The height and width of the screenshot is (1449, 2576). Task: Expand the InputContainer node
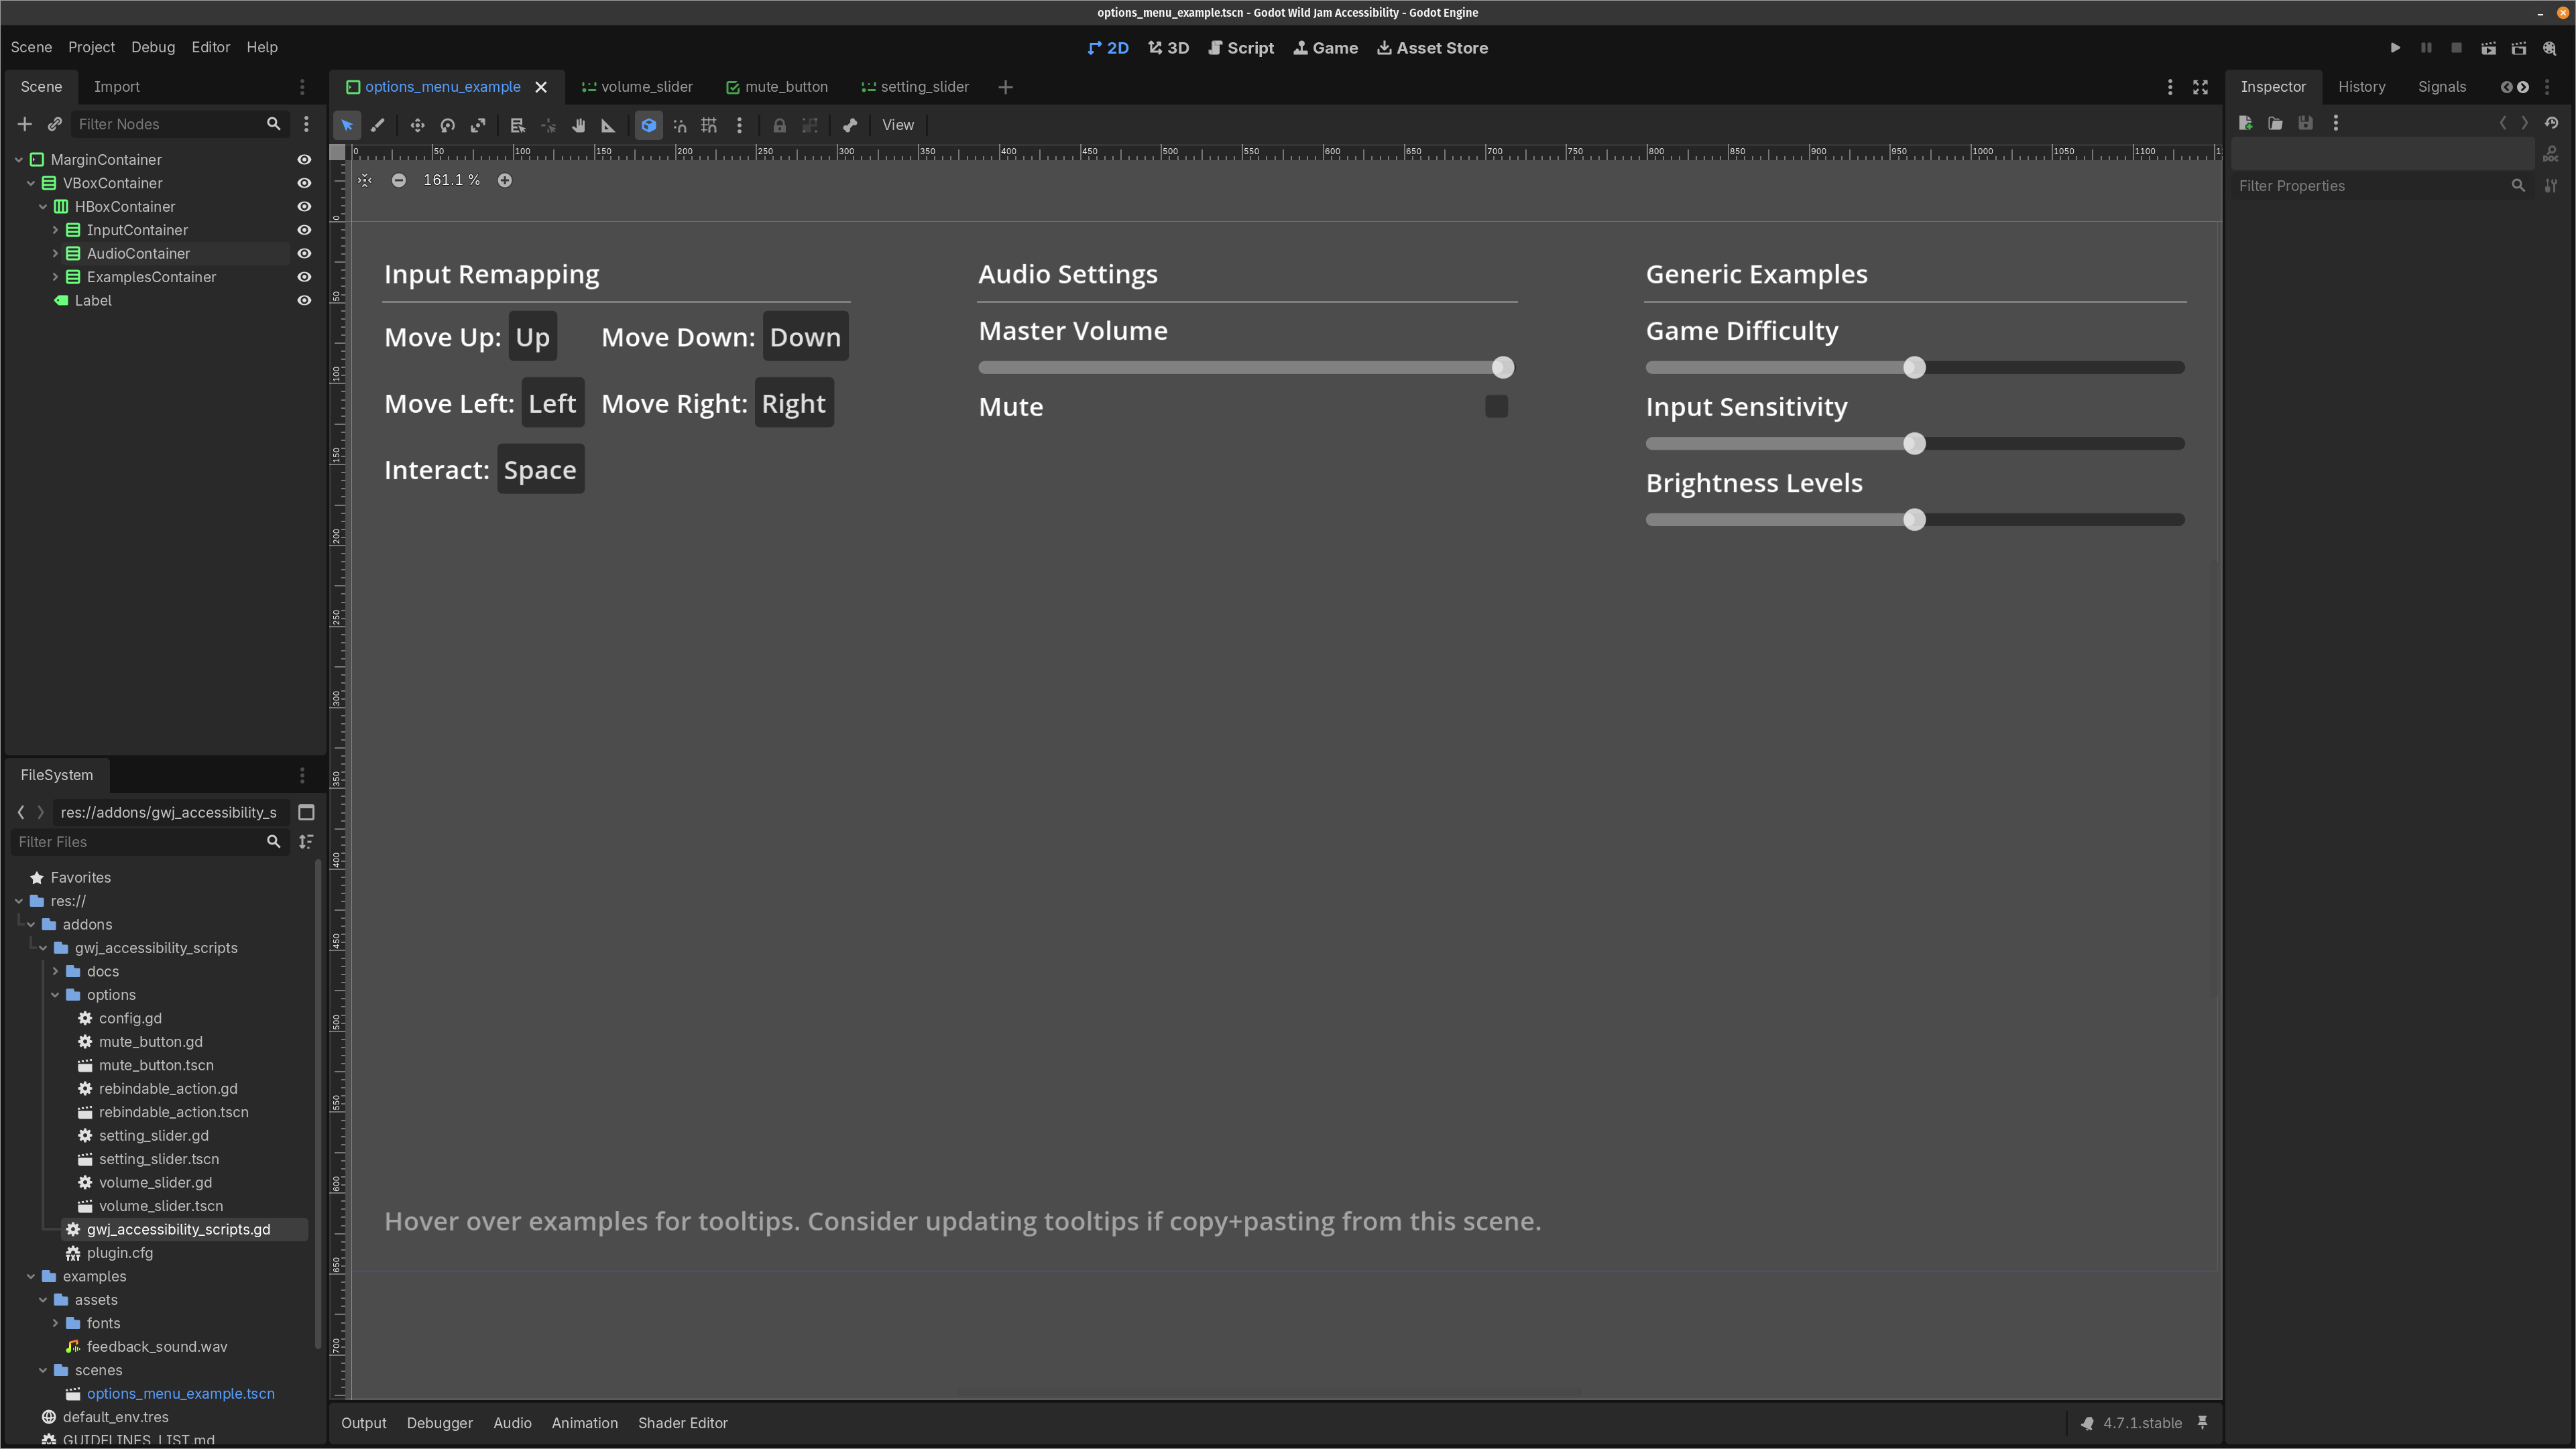[55, 230]
